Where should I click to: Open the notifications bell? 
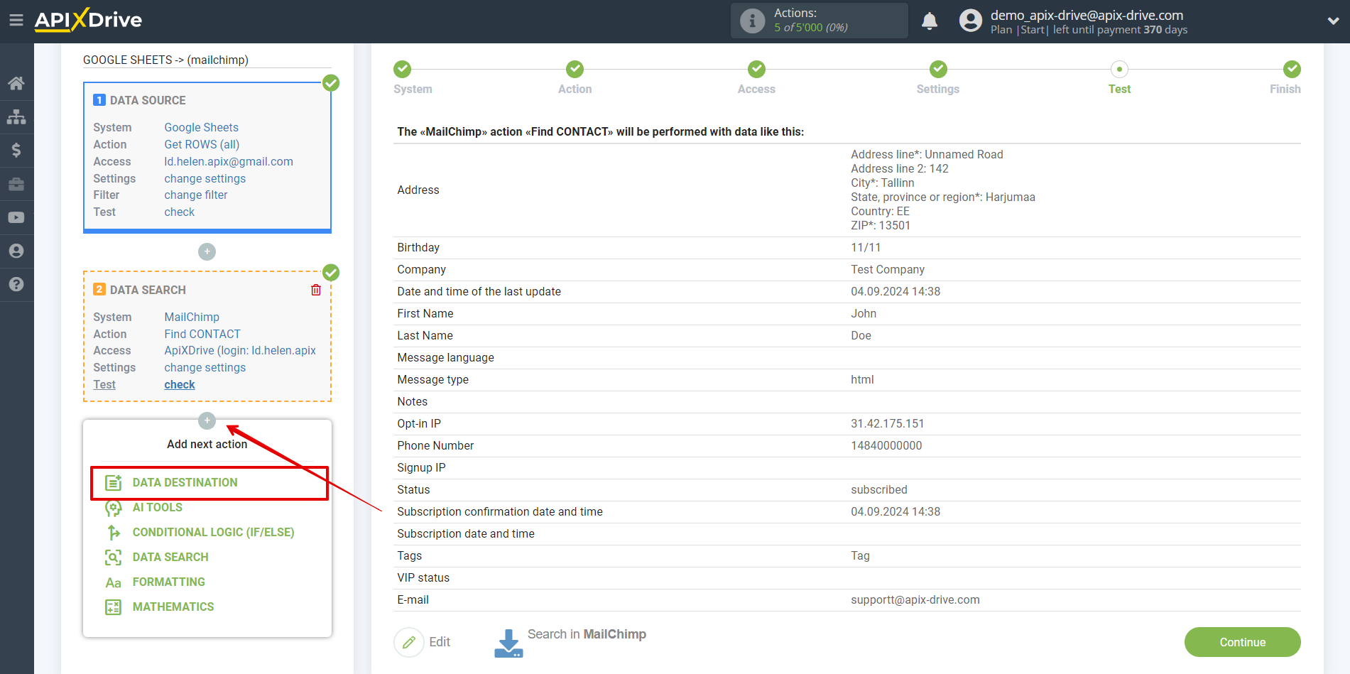point(930,21)
